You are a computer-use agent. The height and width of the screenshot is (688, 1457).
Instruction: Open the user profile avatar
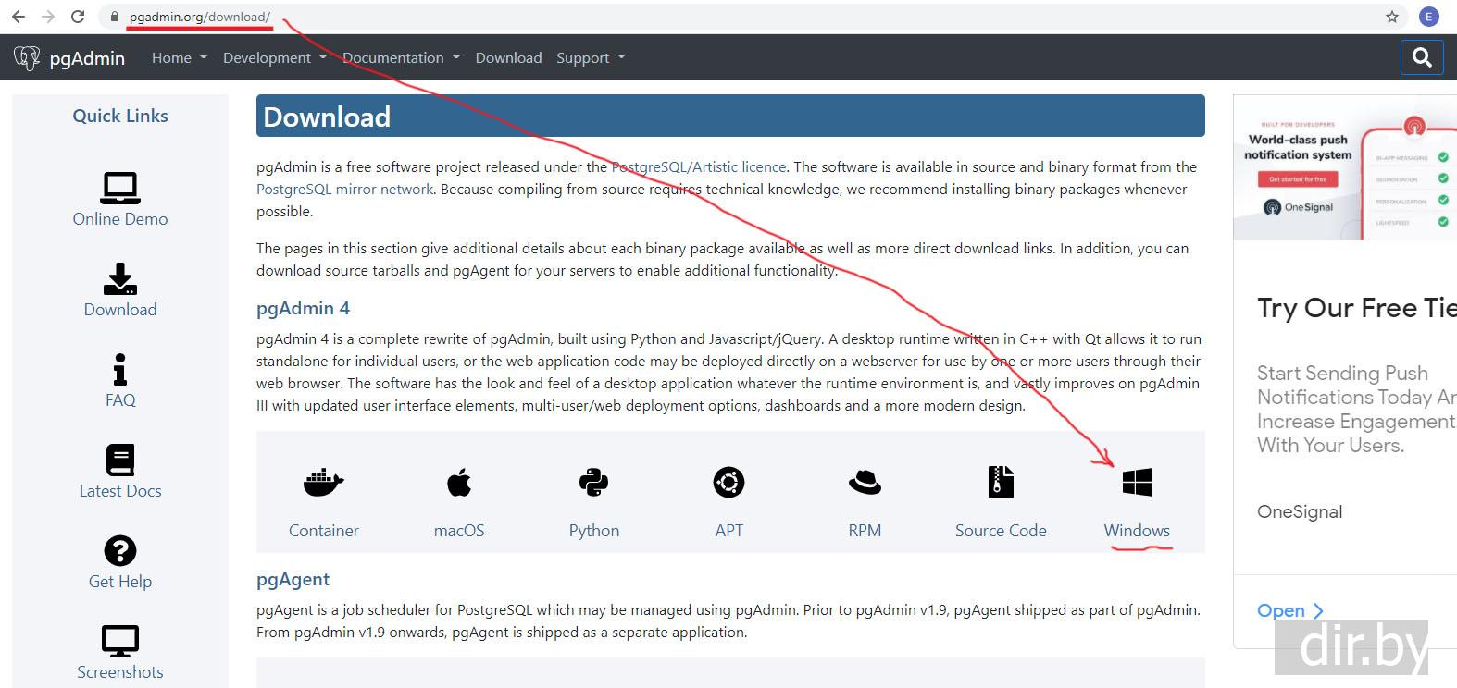tap(1429, 17)
